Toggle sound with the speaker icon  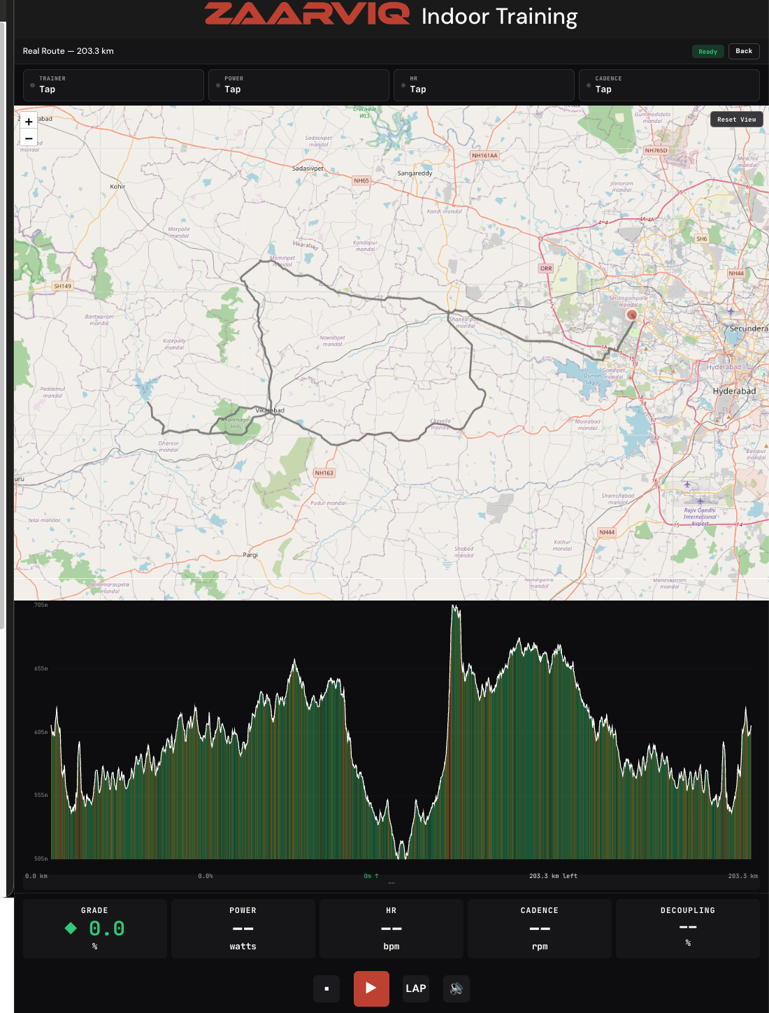(x=457, y=989)
